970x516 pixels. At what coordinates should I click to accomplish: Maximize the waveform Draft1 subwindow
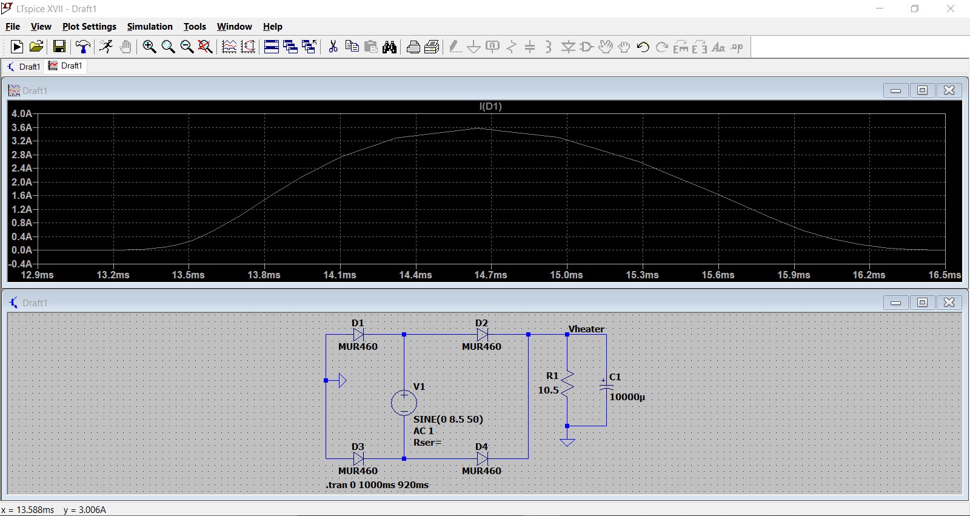click(922, 90)
